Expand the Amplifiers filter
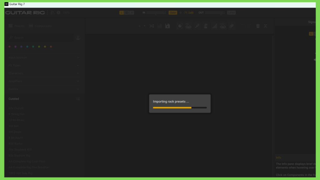The height and width of the screenshot is (180, 320). click(x=44, y=81)
